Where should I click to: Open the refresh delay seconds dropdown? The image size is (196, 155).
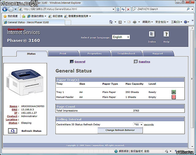[x=138, y=124]
